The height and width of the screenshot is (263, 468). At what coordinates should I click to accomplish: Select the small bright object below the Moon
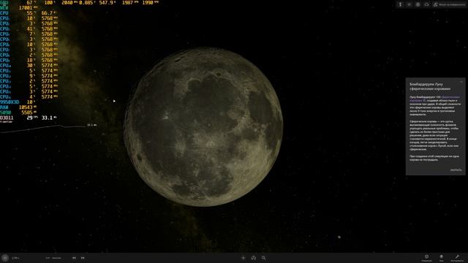pyautogui.click(x=339, y=237)
